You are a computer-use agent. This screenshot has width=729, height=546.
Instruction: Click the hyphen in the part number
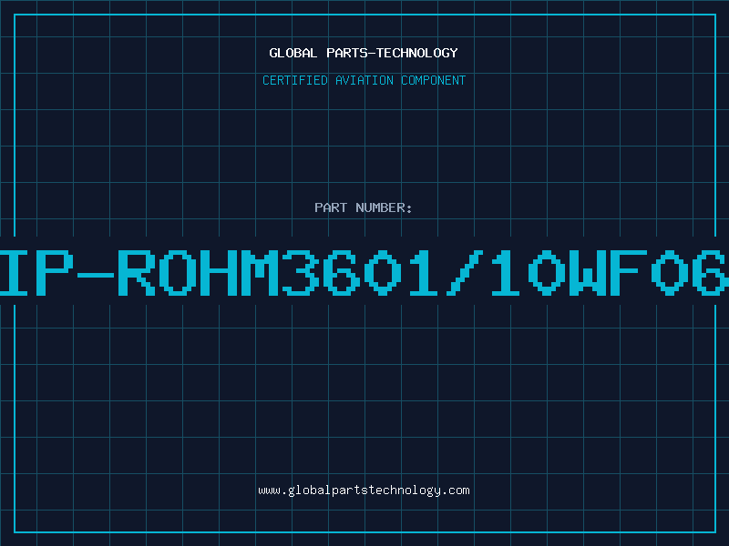[x=96, y=275]
